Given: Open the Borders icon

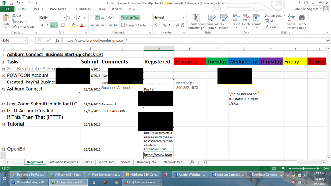Looking at the screenshot, I should click(x=63, y=25).
